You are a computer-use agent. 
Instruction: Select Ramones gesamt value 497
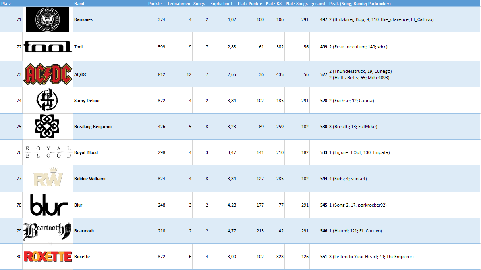[x=323, y=19]
